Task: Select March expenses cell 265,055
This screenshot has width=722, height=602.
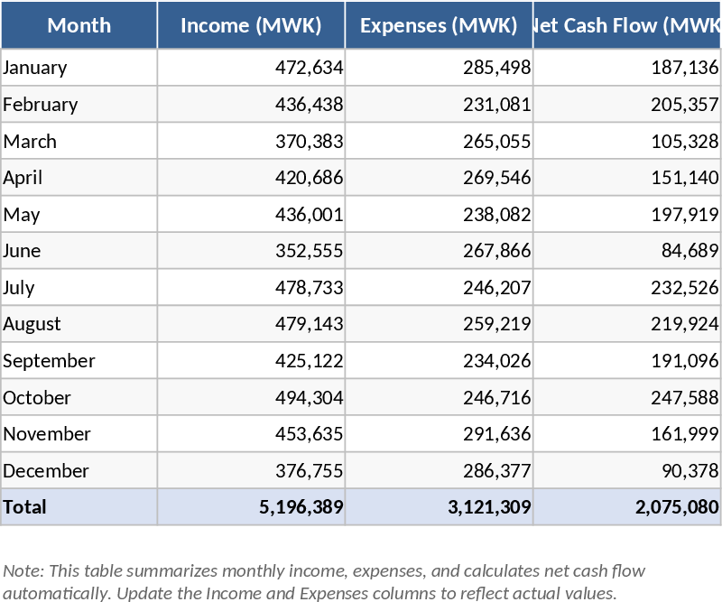Action: (496, 142)
